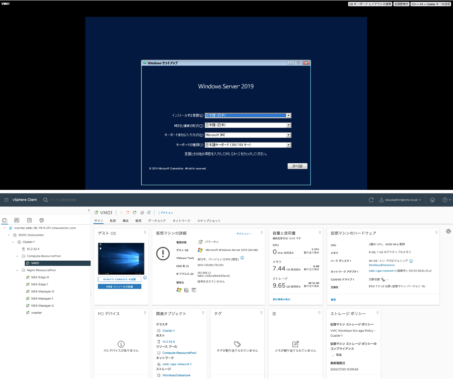This screenshot has width=453, height=379.
Task: Switch to Storage inventory view
Action: tap(29, 220)
